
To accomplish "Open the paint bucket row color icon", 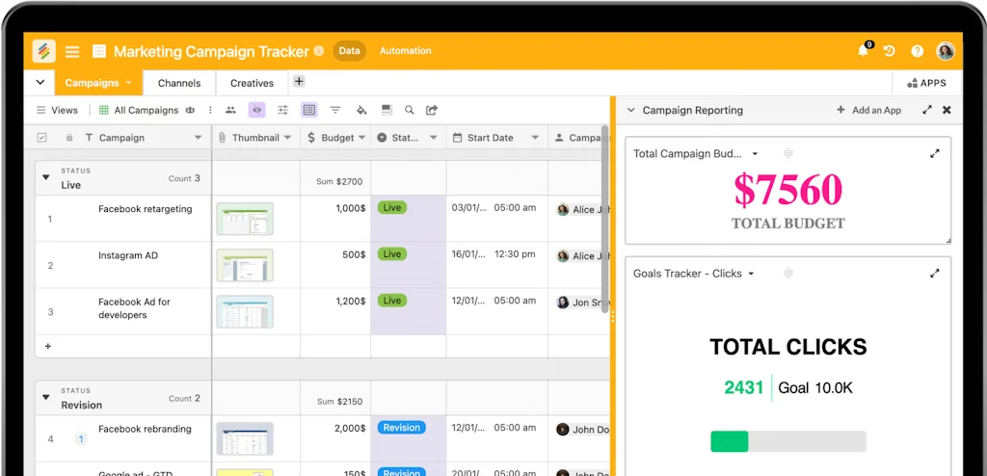I will click(x=361, y=110).
